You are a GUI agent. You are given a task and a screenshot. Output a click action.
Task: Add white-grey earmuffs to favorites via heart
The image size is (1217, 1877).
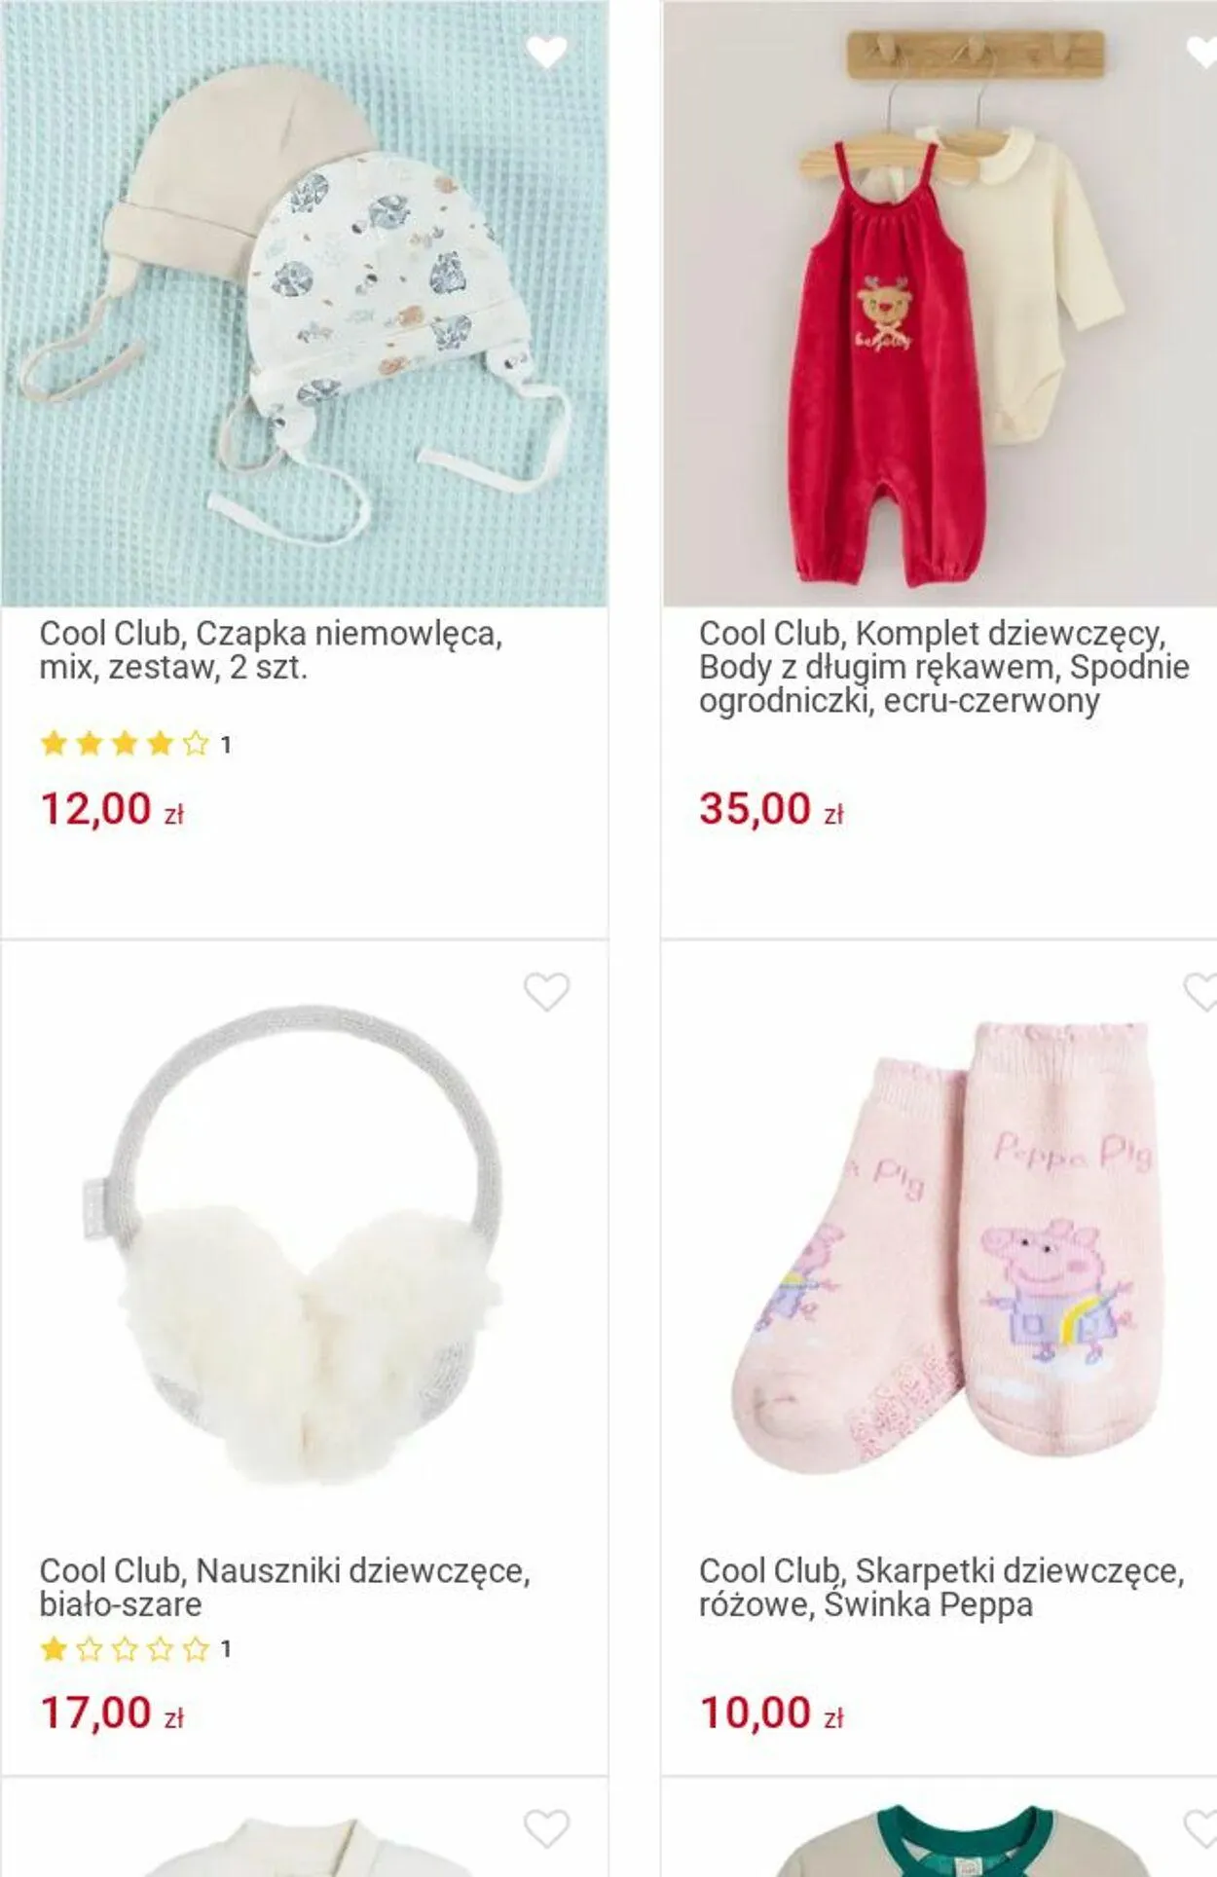(x=546, y=992)
